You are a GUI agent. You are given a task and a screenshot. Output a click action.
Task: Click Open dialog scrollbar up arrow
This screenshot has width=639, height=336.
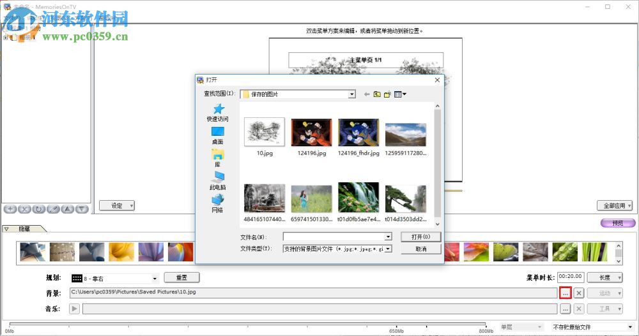[437, 106]
